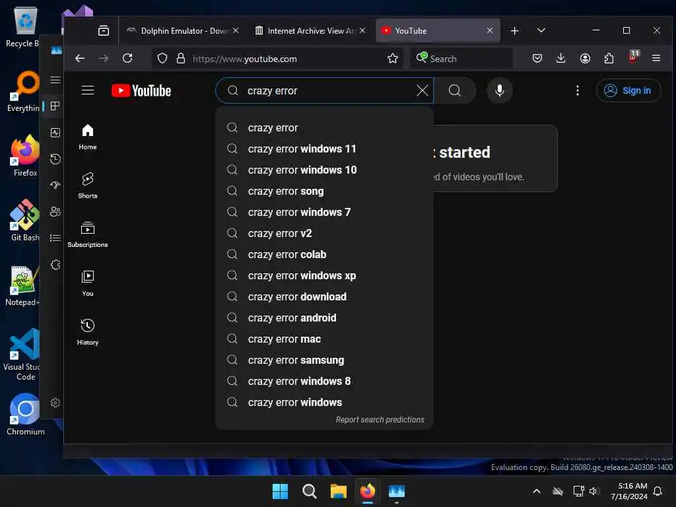Open History in the YouTube sidebar

88,332
